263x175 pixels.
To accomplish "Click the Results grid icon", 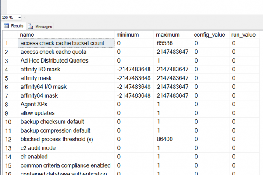I will (6, 26).
